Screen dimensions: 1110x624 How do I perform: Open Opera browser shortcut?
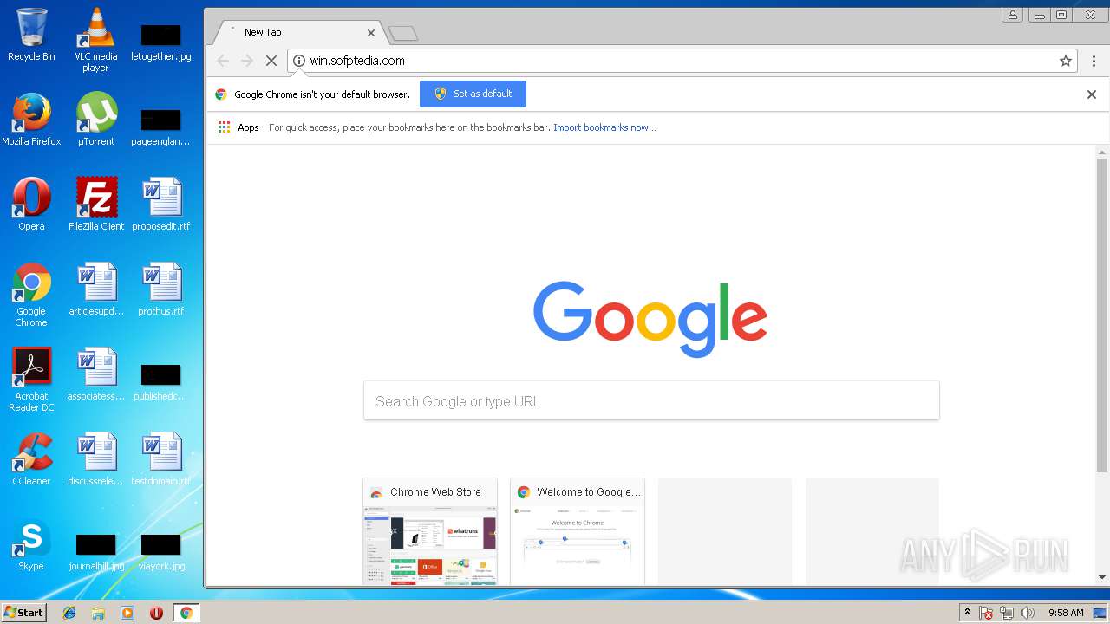[x=31, y=205]
